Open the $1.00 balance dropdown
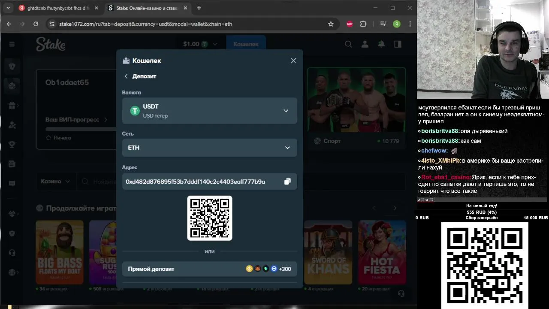This screenshot has width=549, height=309. click(200, 44)
